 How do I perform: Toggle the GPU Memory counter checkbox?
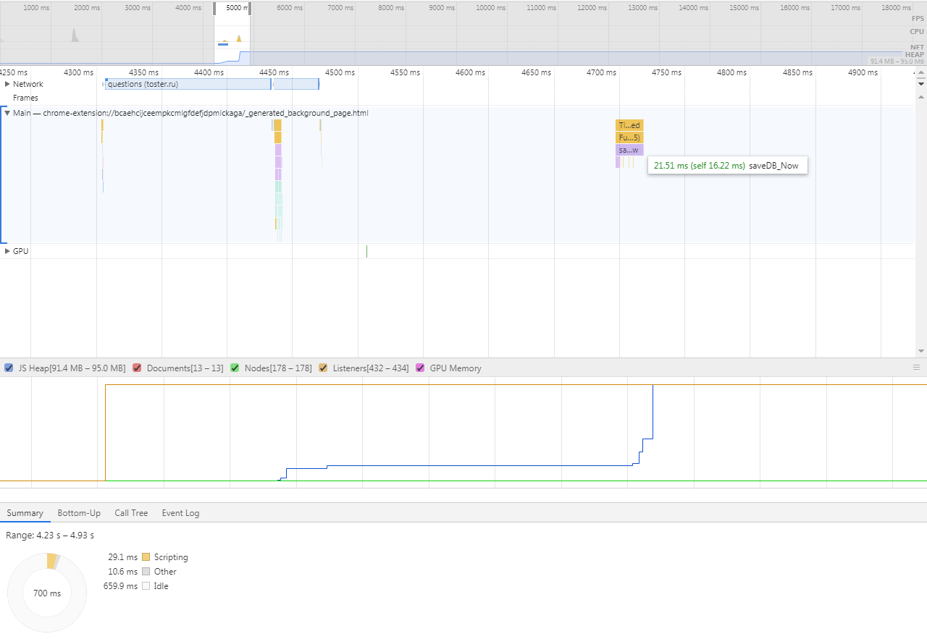tap(420, 368)
